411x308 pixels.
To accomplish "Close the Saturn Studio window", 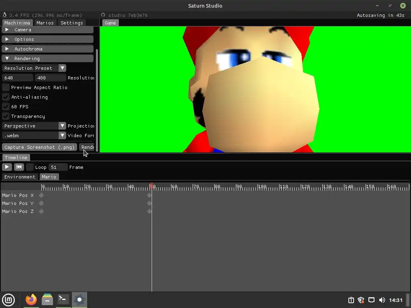I will (x=403, y=6).
